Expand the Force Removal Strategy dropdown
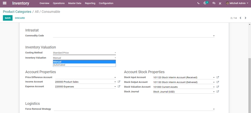 tap(134, 109)
